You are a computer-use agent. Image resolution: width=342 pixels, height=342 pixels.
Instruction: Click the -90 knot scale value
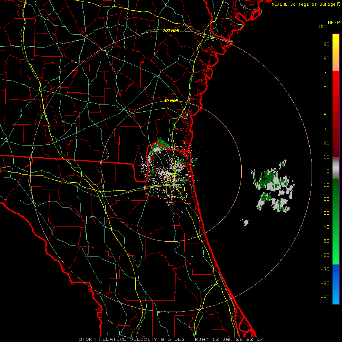(325, 298)
